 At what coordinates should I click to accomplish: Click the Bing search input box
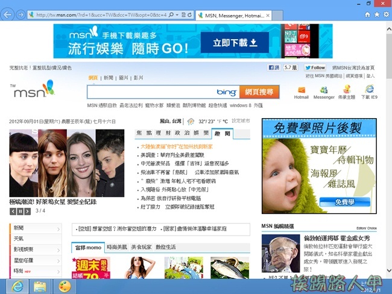(x=163, y=92)
